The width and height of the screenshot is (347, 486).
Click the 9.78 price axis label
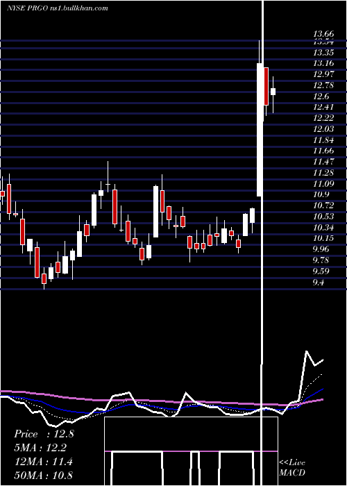321,260
